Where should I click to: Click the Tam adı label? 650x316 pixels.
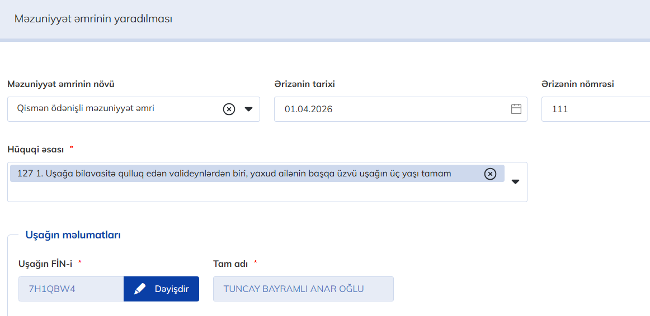230,263
